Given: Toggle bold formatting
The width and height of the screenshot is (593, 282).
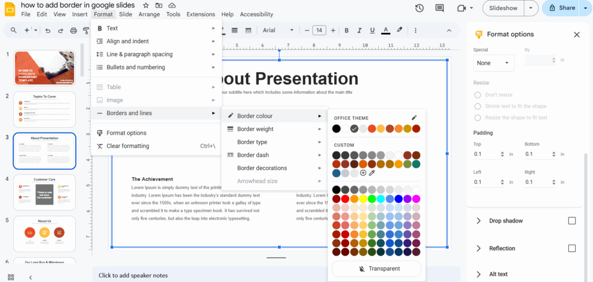Looking at the screenshot, I should [x=346, y=30].
